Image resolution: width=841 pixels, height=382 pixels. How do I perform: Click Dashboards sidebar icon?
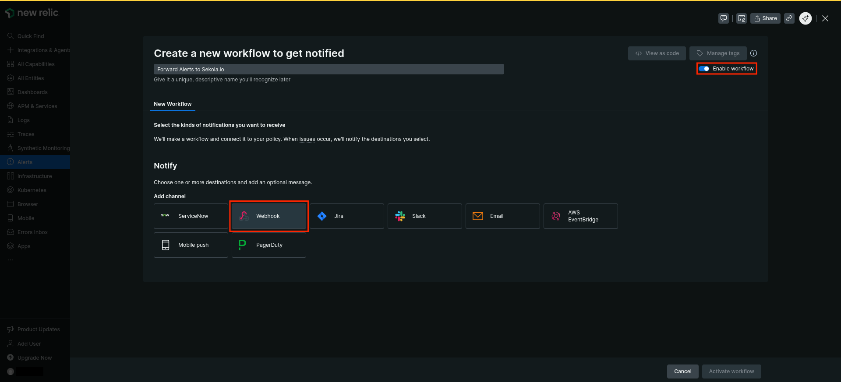[11, 92]
